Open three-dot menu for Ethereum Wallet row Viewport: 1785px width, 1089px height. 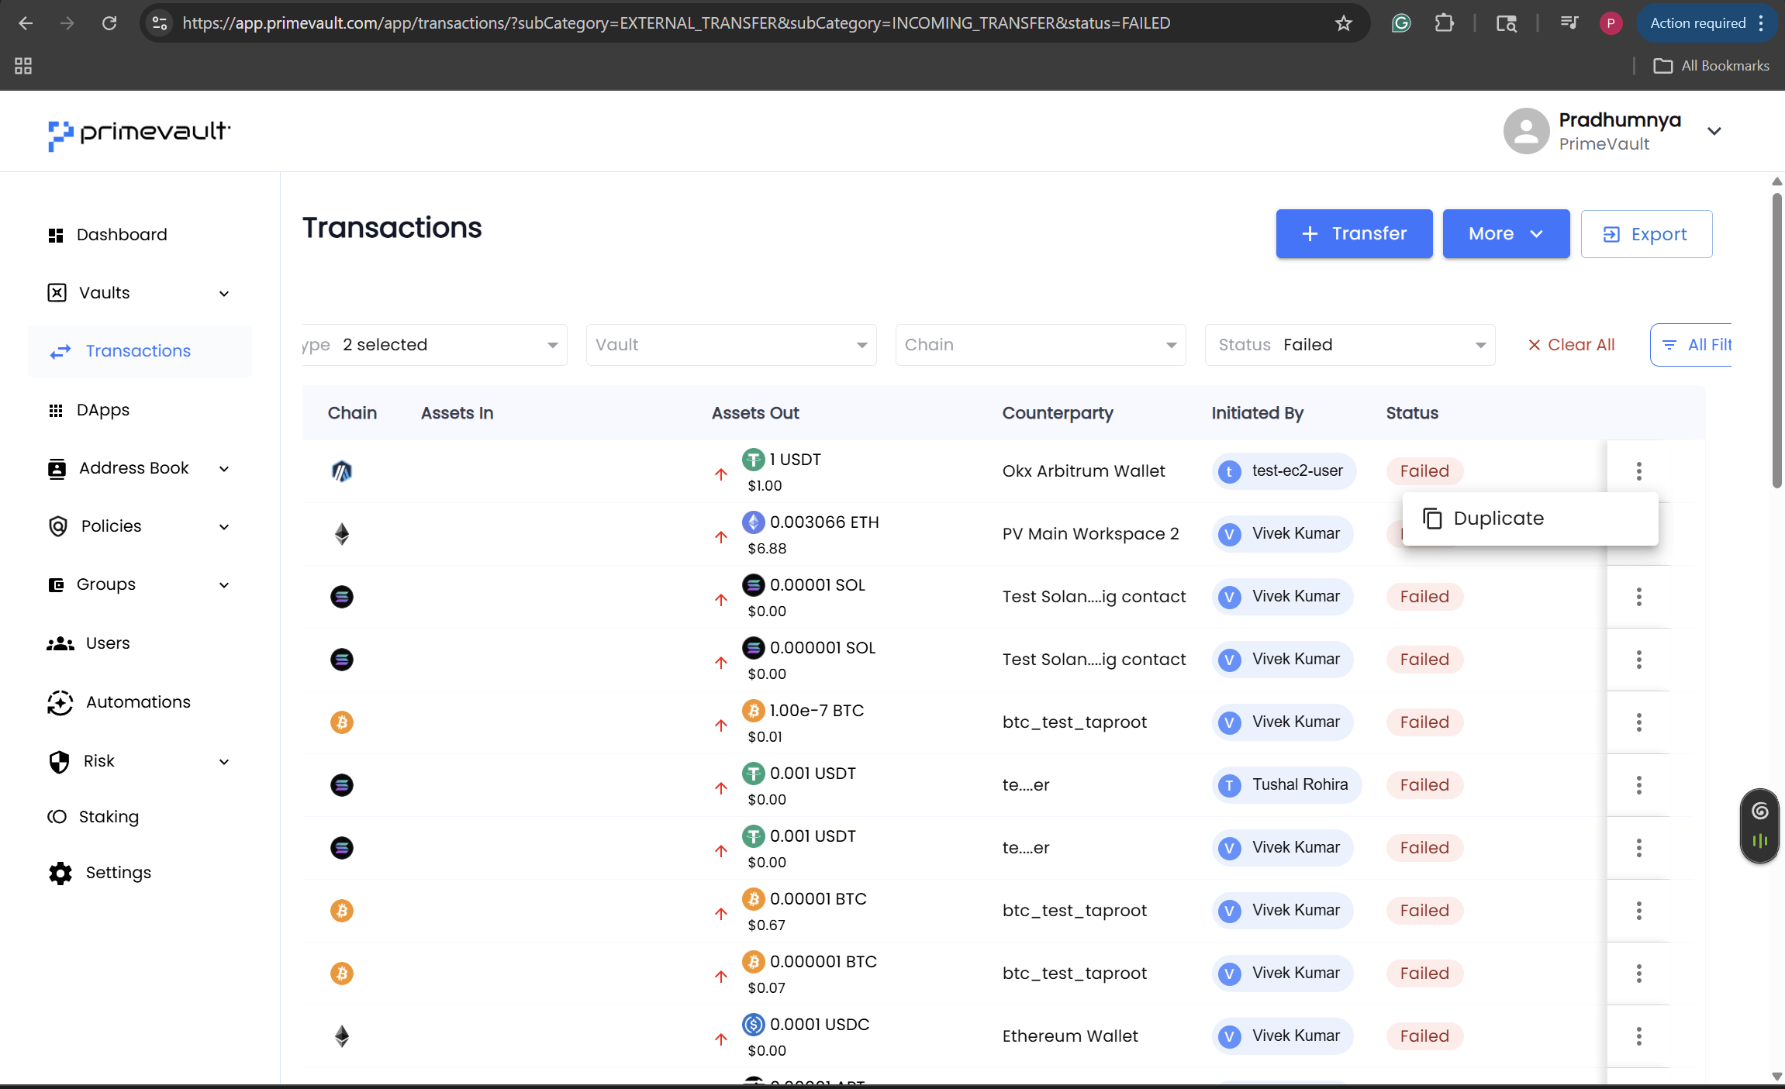1638,1036
